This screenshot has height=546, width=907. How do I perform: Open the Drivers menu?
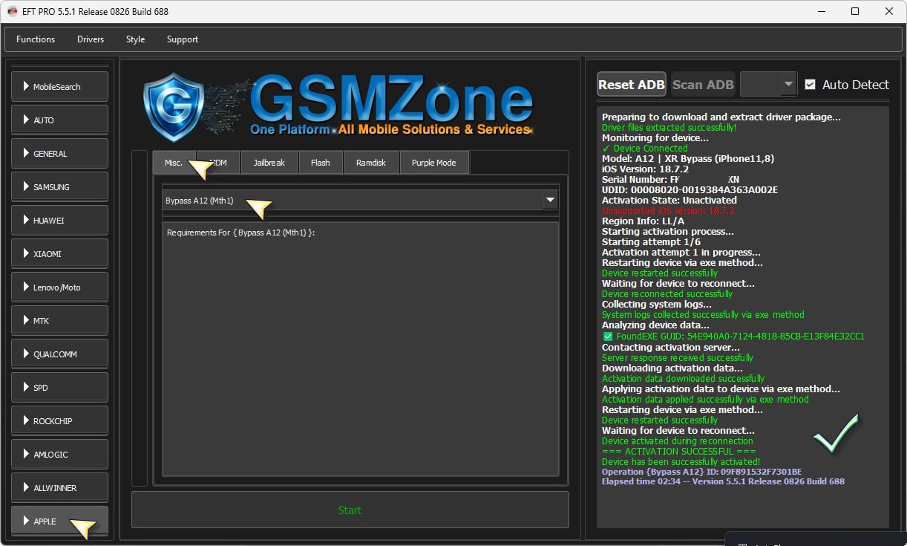(x=91, y=39)
